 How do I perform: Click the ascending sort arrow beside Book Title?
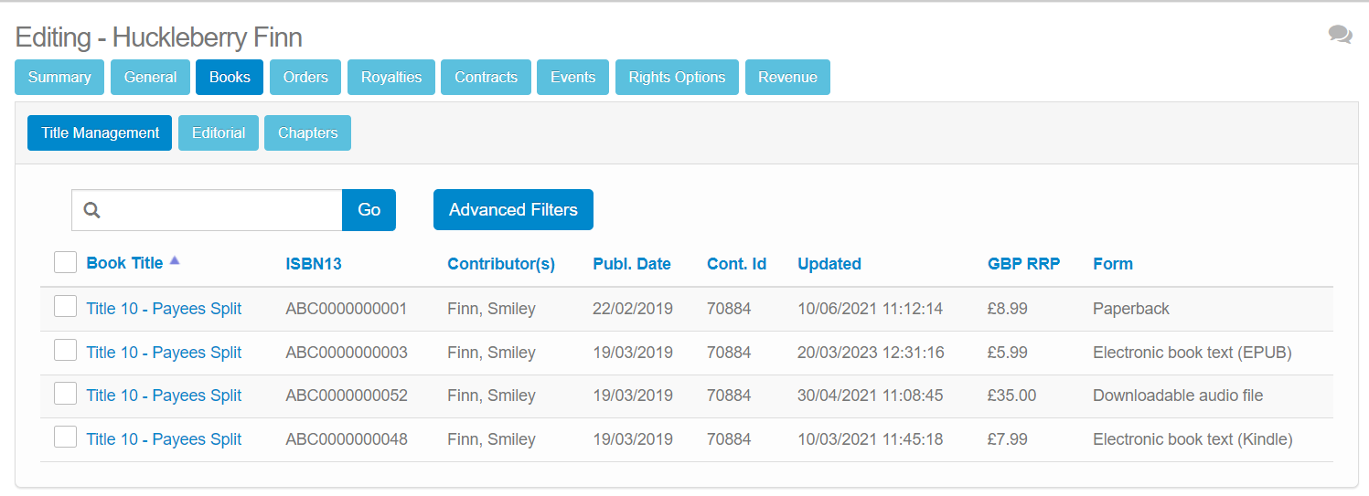(x=175, y=260)
